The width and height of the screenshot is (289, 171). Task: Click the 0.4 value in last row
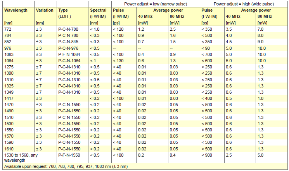(173, 155)
